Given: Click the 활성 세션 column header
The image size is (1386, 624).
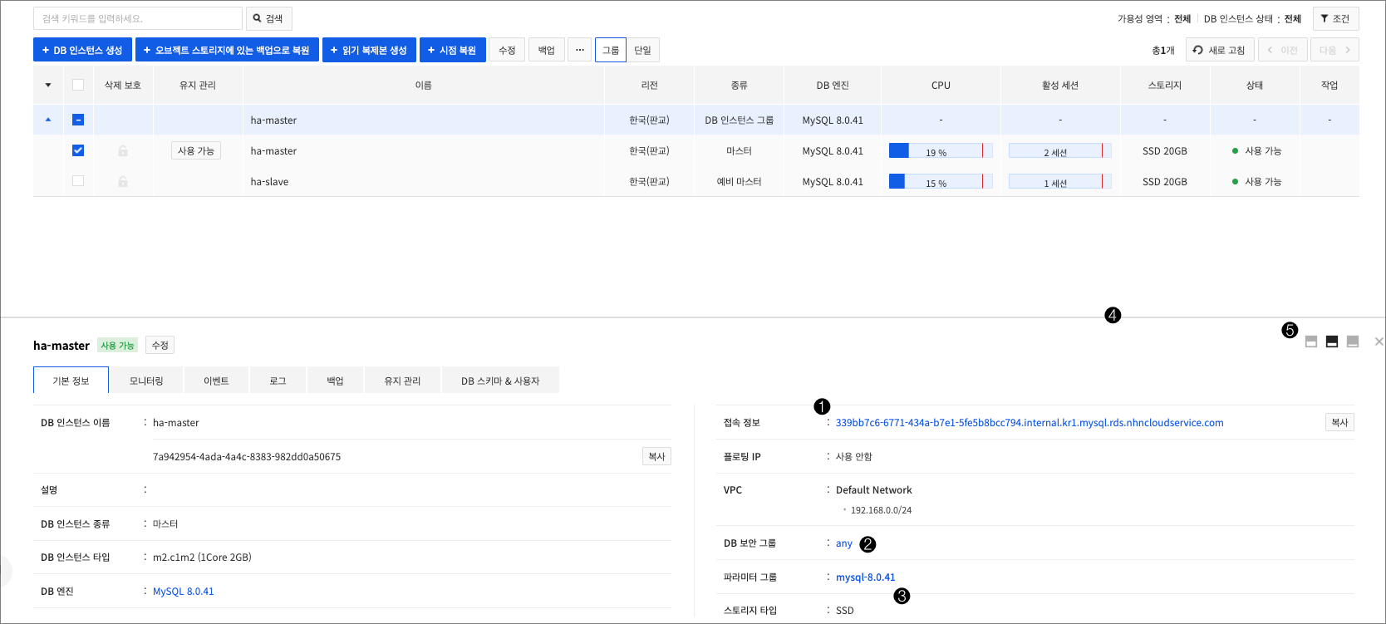Looking at the screenshot, I should 1060,85.
